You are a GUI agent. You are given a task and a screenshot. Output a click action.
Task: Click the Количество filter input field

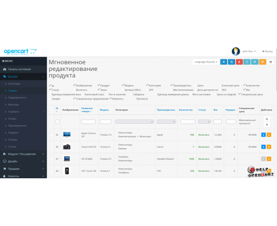click(x=188, y=122)
